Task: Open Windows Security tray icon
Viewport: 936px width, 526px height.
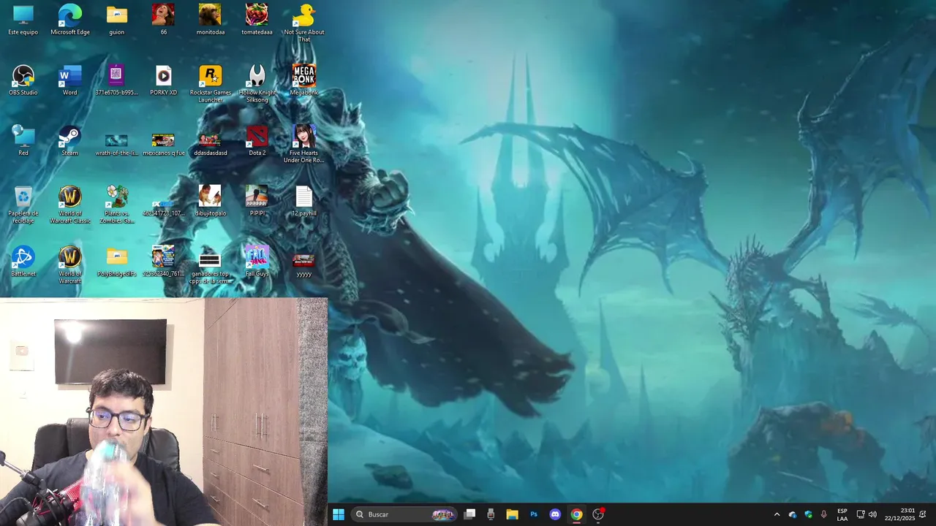Action: click(x=808, y=514)
